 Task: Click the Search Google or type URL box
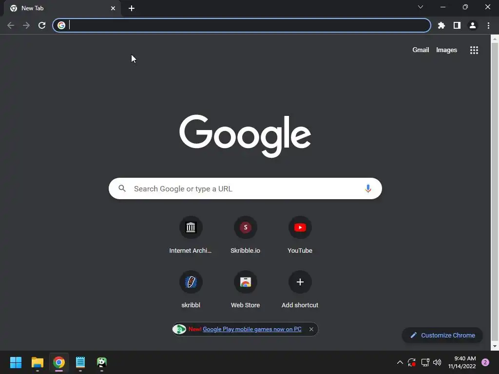245,188
